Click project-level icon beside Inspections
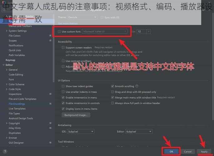Viewport: 214px width, 156px height. pos(50,94)
